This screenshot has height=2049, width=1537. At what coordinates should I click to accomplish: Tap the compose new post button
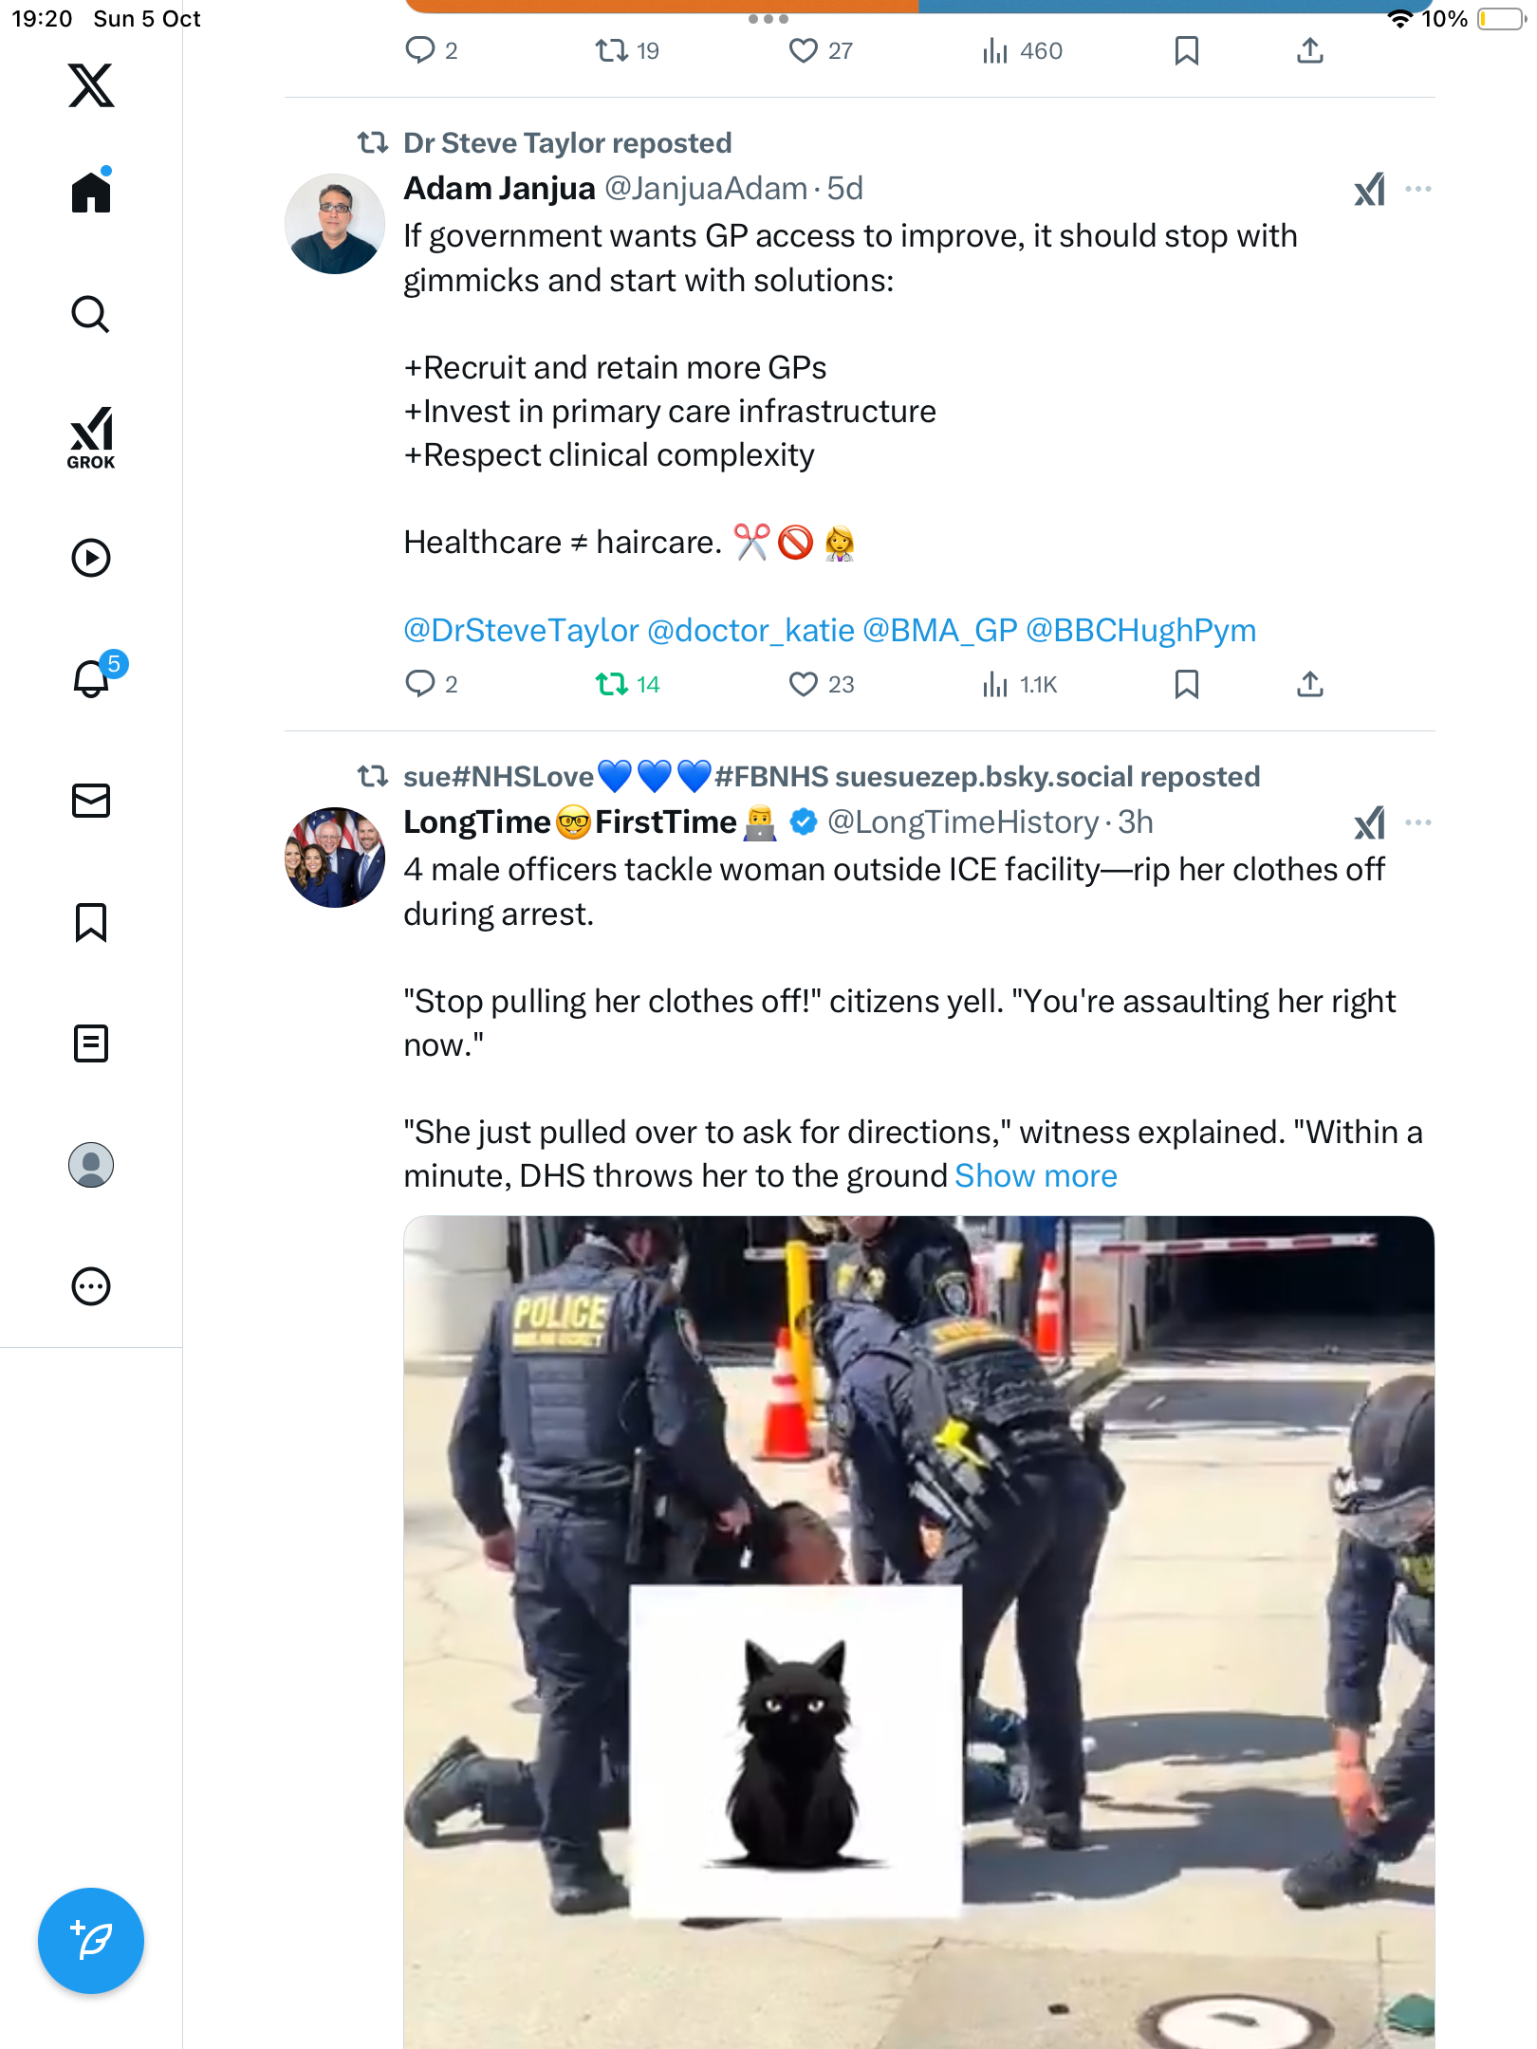point(91,1941)
